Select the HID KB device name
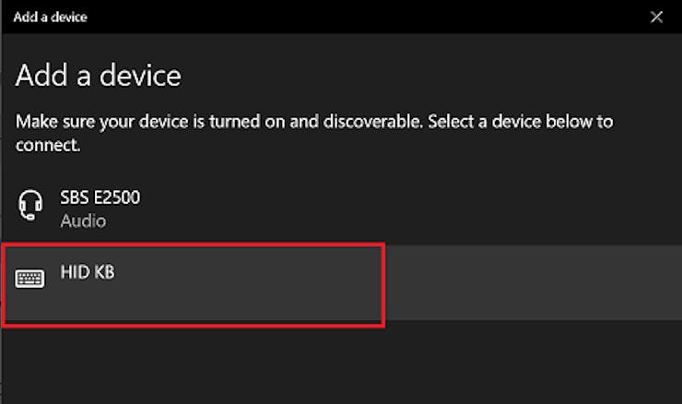 [x=88, y=271]
